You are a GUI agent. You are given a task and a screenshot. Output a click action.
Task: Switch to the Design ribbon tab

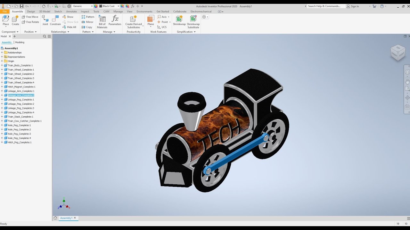pos(31,11)
